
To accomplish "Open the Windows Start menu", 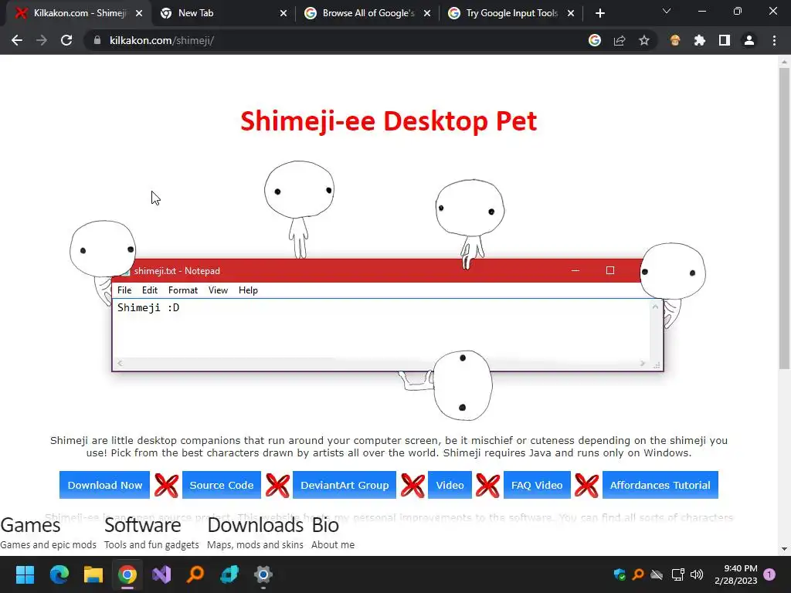I will pos(25,574).
